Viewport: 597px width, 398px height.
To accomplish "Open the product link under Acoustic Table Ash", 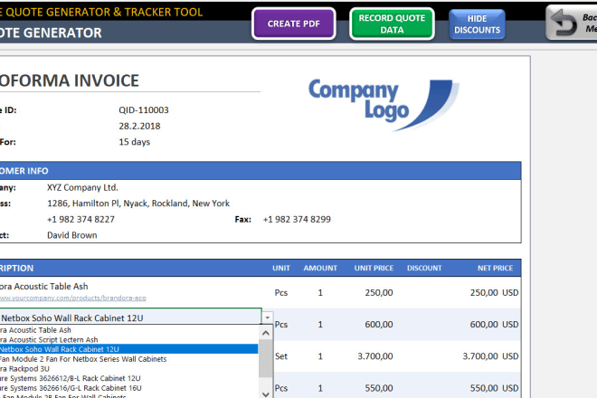I will (72, 298).
